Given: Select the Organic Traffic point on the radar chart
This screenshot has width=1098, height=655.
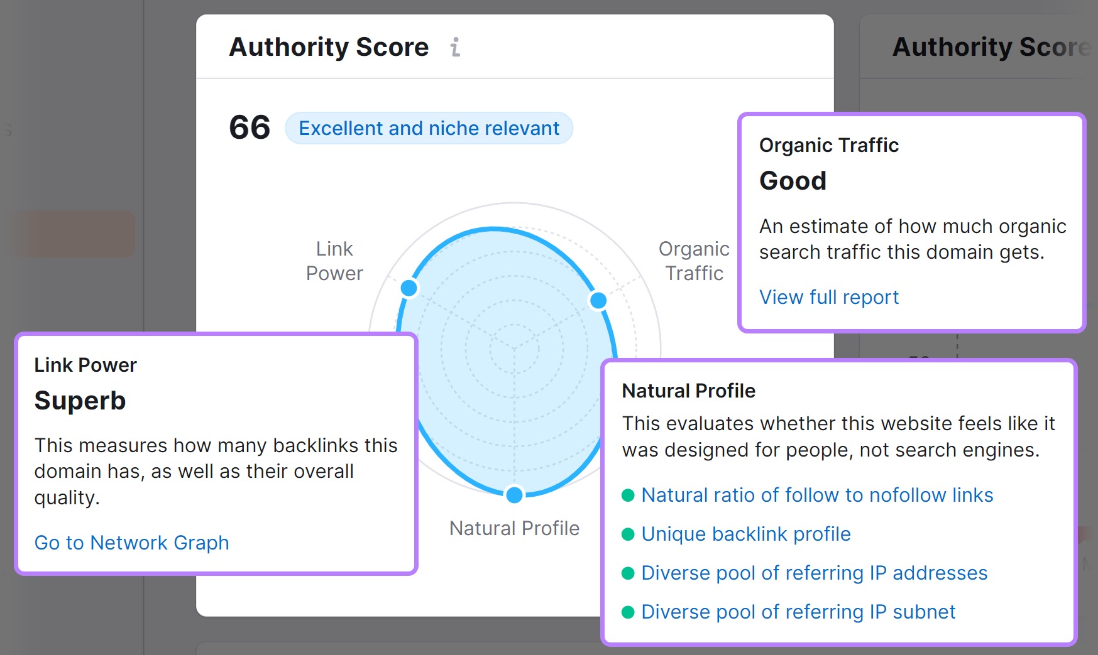Looking at the screenshot, I should (x=598, y=300).
